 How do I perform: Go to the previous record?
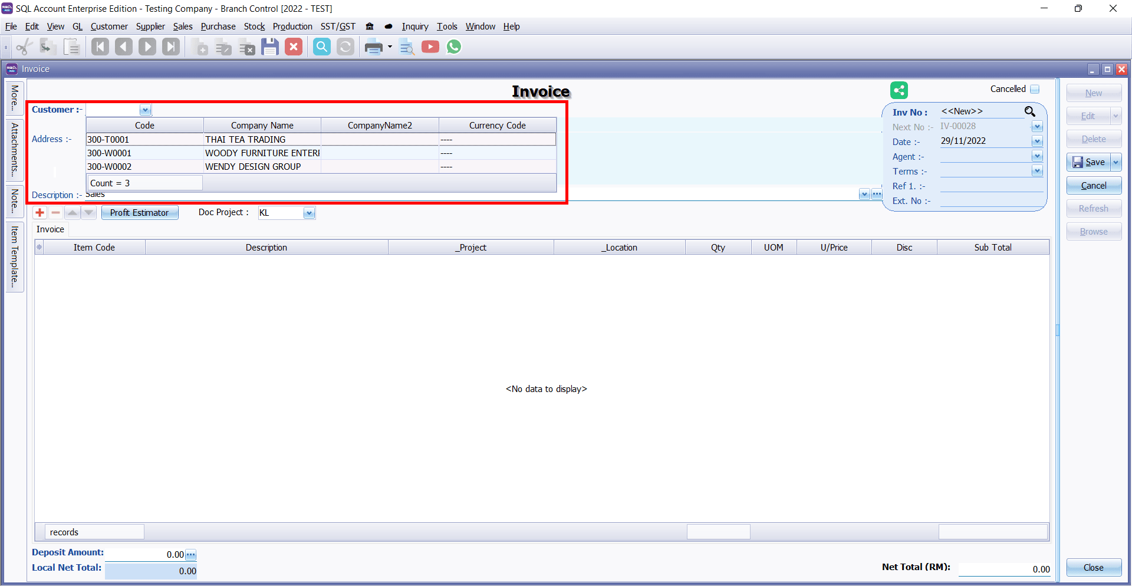(124, 47)
